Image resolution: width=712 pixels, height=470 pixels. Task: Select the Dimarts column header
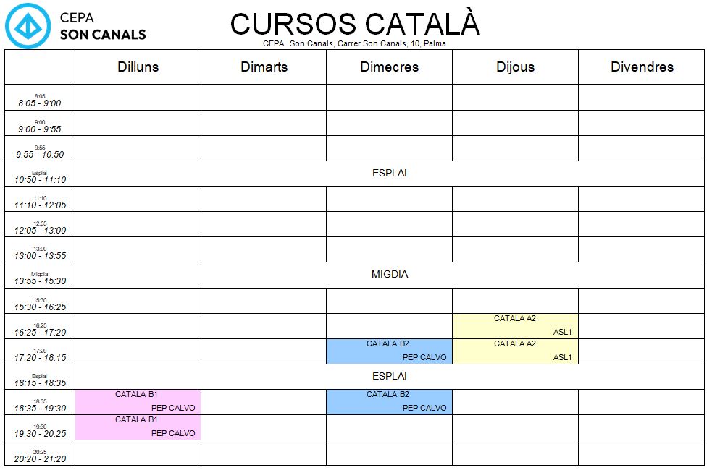[x=264, y=67]
